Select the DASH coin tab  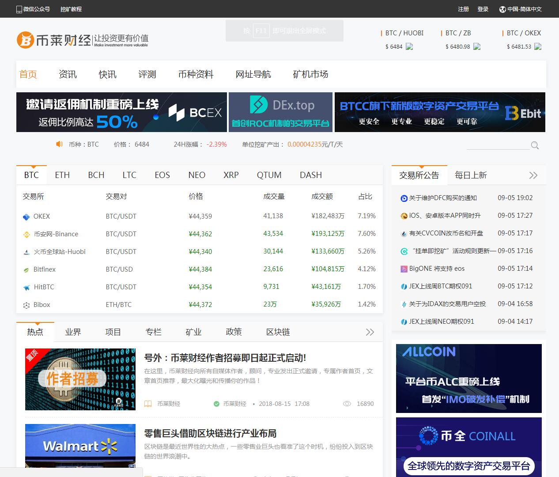click(x=311, y=175)
